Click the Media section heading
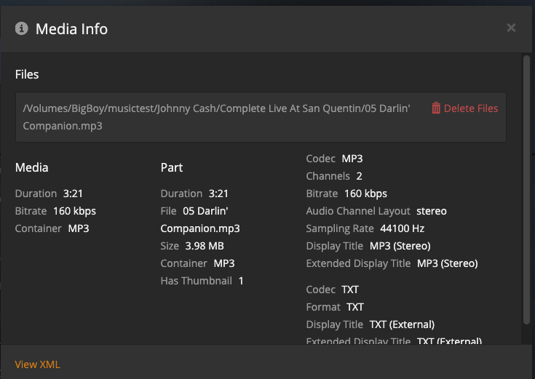The image size is (535, 379). click(x=32, y=167)
